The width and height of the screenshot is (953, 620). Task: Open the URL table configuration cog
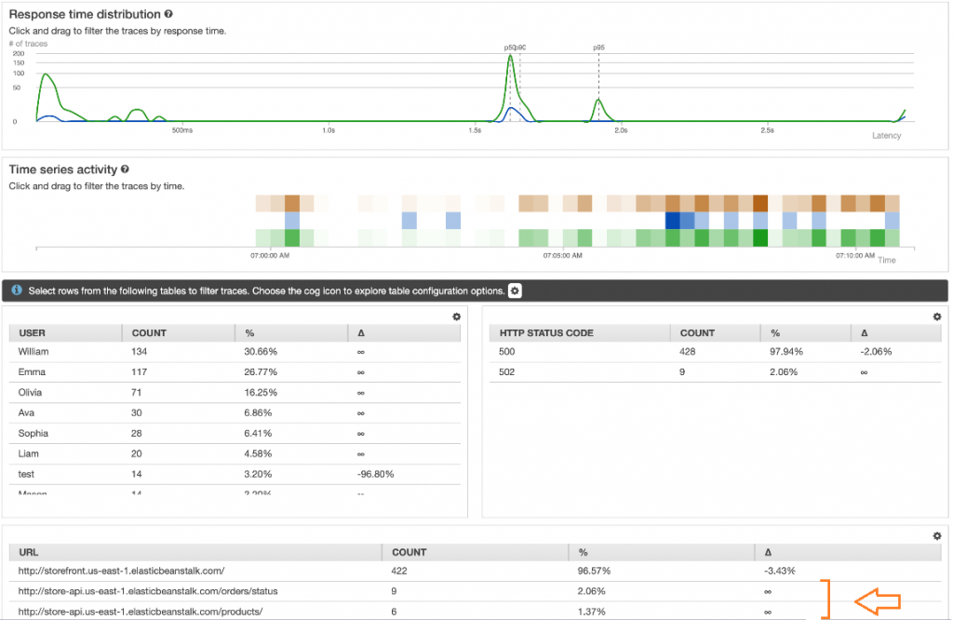click(937, 535)
